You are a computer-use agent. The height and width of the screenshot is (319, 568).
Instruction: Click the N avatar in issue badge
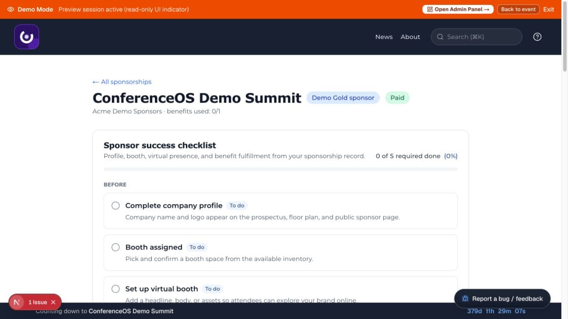coord(17,302)
